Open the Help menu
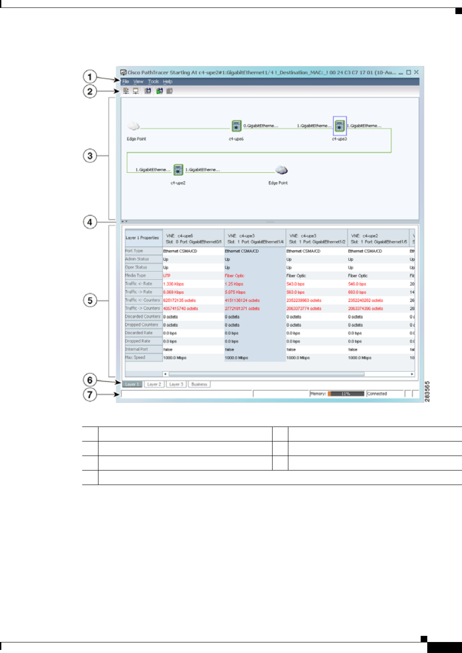This screenshot has width=462, height=653. [x=168, y=81]
